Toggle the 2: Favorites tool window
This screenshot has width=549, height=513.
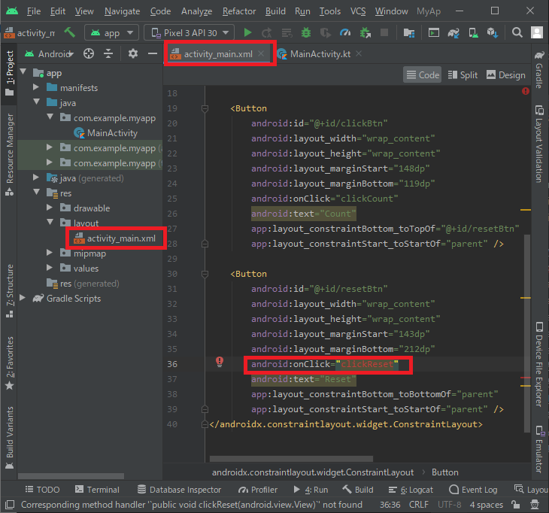click(x=10, y=363)
